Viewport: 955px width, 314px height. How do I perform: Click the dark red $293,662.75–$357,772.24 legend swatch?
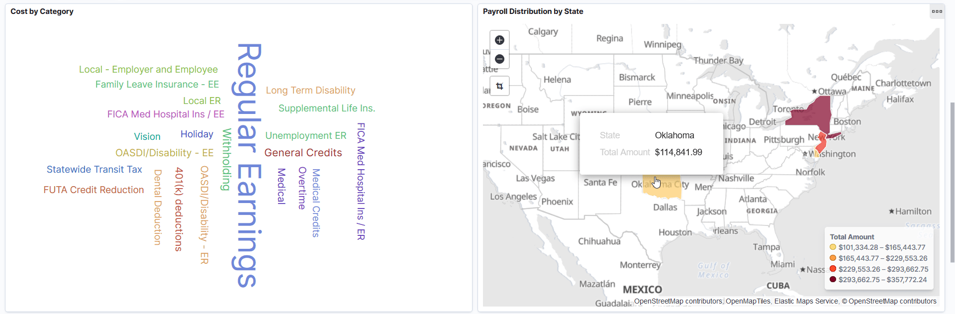point(832,280)
